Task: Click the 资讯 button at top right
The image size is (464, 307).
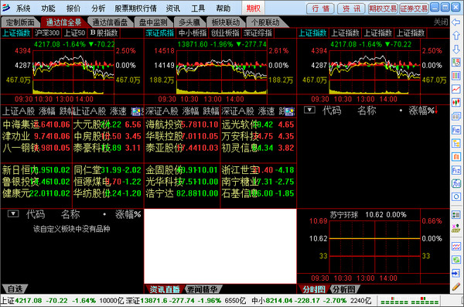Action: (x=351, y=9)
